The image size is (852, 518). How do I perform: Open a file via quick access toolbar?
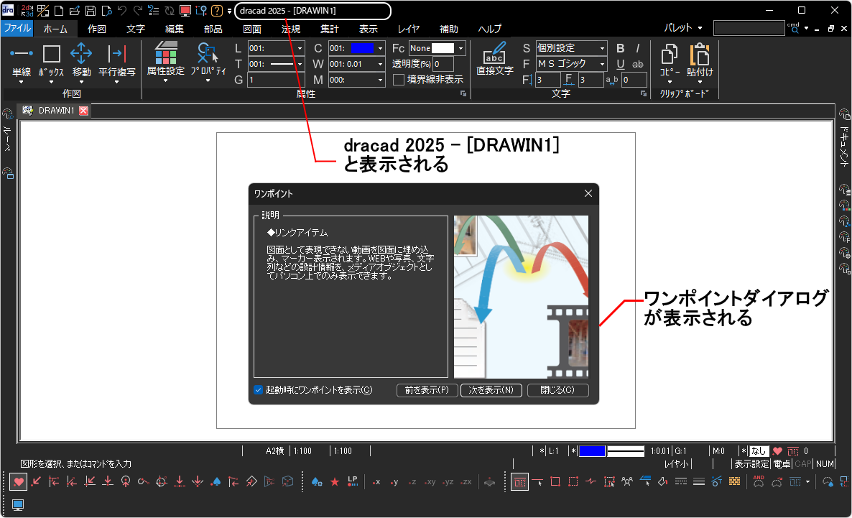coord(75,11)
